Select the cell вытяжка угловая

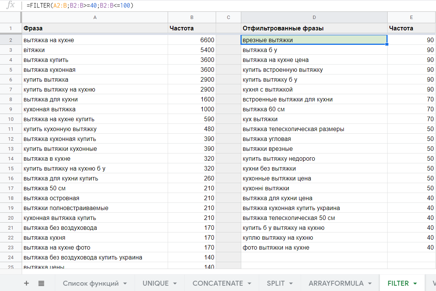click(x=314, y=139)
